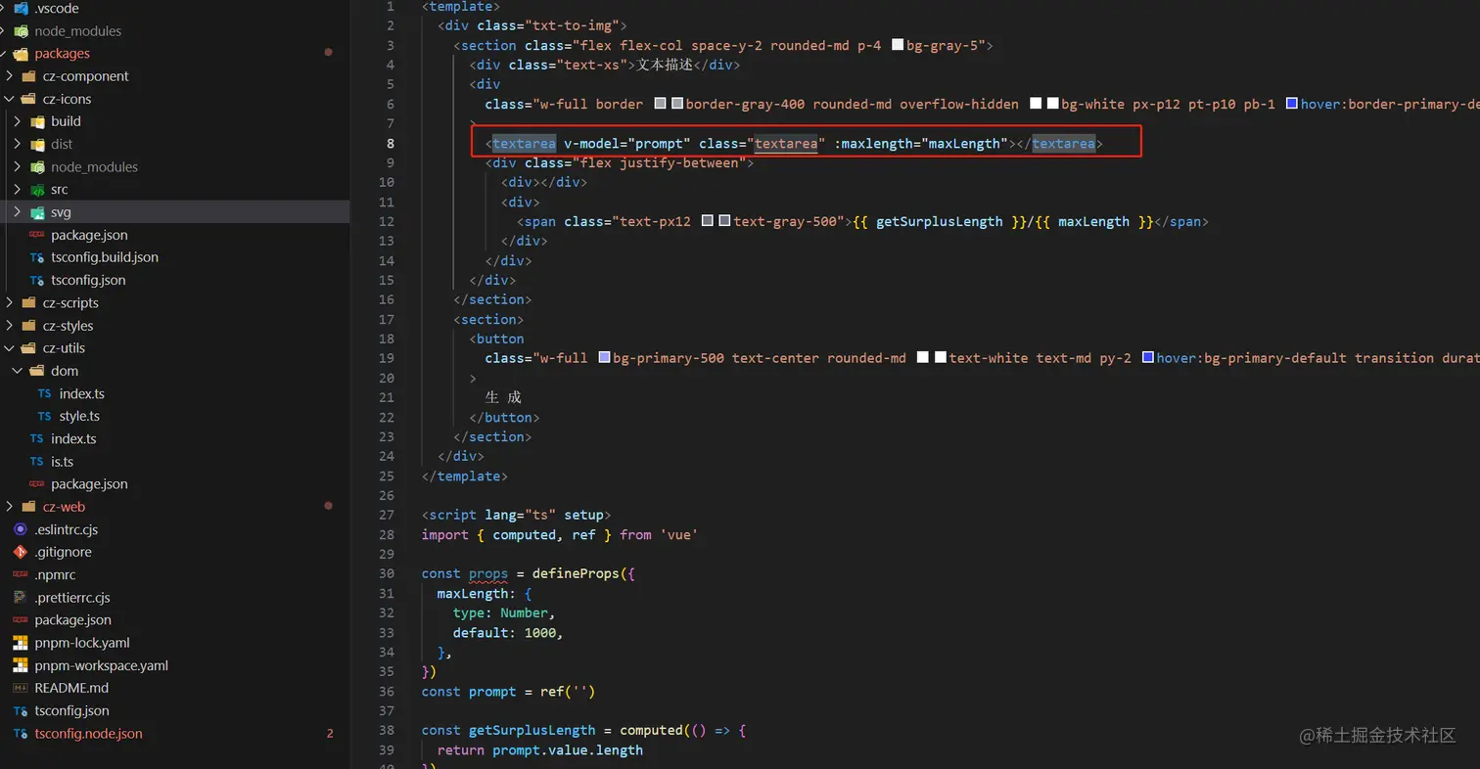Click the 生 成 button text in the code
Image resolution: width=1480 pixels, height=769 pixels.
pyautogui.click(x=503, y=397)
